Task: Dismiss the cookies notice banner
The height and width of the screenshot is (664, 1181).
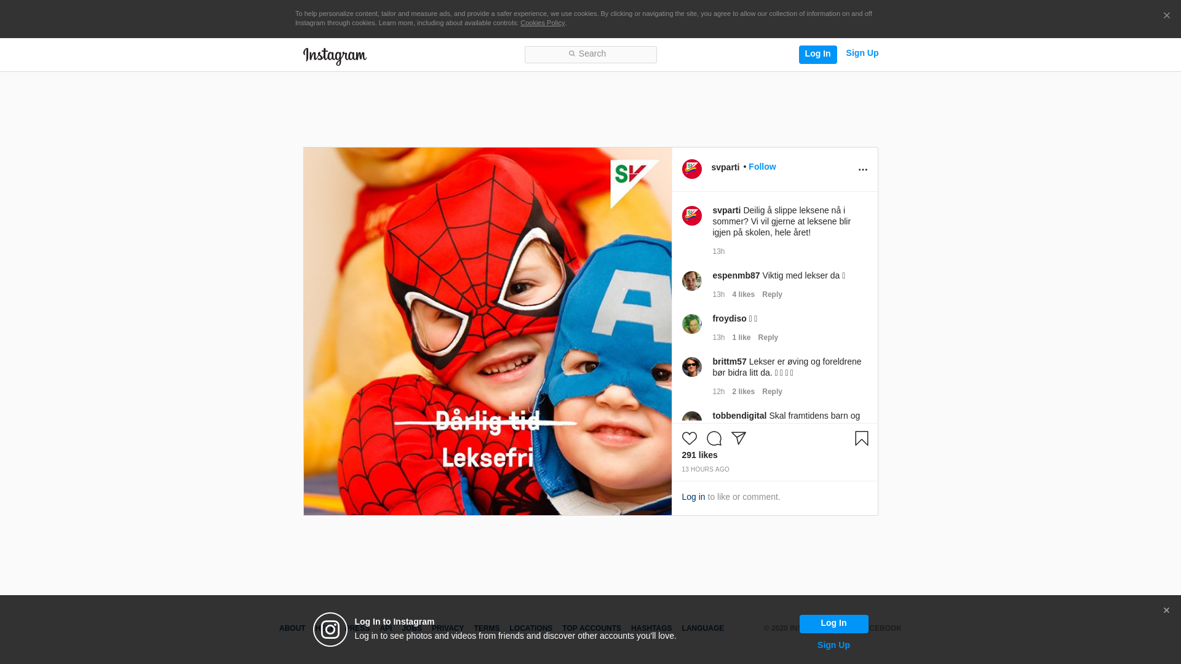Action: pos(1166,16)
